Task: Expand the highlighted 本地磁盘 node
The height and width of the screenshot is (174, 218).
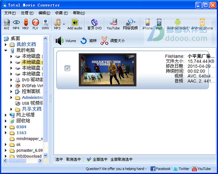Action: [11, 62]
